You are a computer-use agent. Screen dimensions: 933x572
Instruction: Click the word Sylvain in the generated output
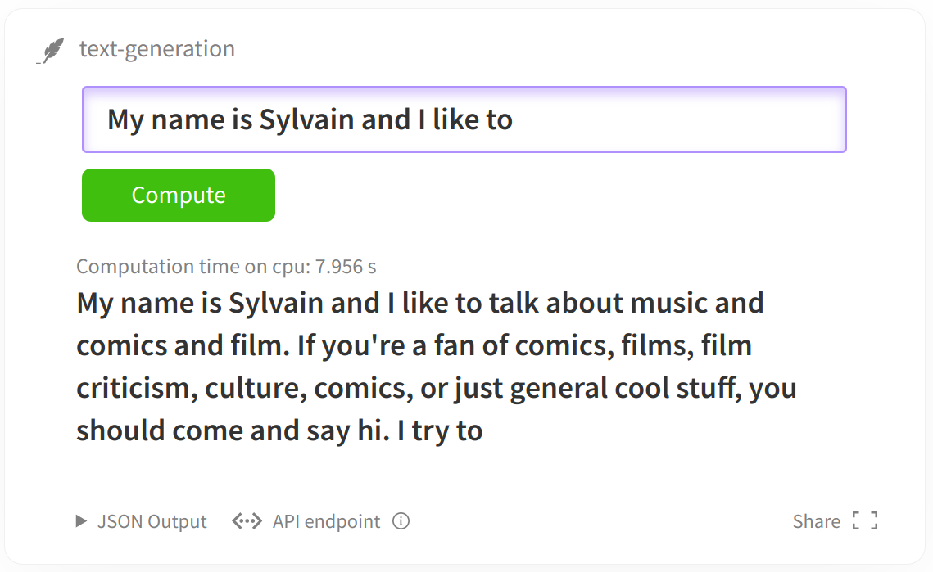[276, 304]
